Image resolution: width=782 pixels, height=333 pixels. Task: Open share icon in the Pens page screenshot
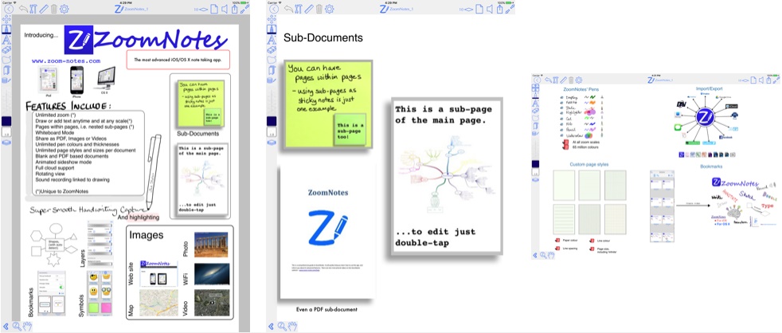click(767, 80)
